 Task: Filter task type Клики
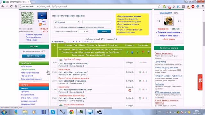pyautogui.click(x=80, y=50)
